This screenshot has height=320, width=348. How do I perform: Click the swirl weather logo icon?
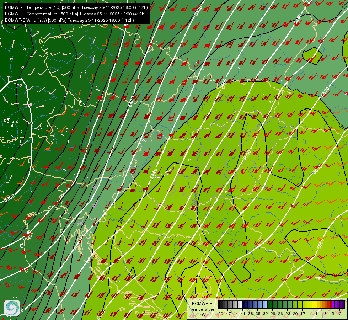pos(12,308)
